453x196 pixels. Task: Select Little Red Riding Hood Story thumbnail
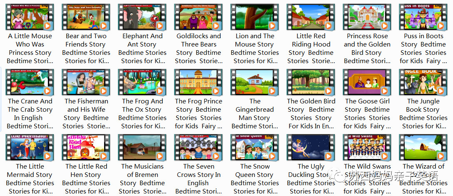coord(311,17)
